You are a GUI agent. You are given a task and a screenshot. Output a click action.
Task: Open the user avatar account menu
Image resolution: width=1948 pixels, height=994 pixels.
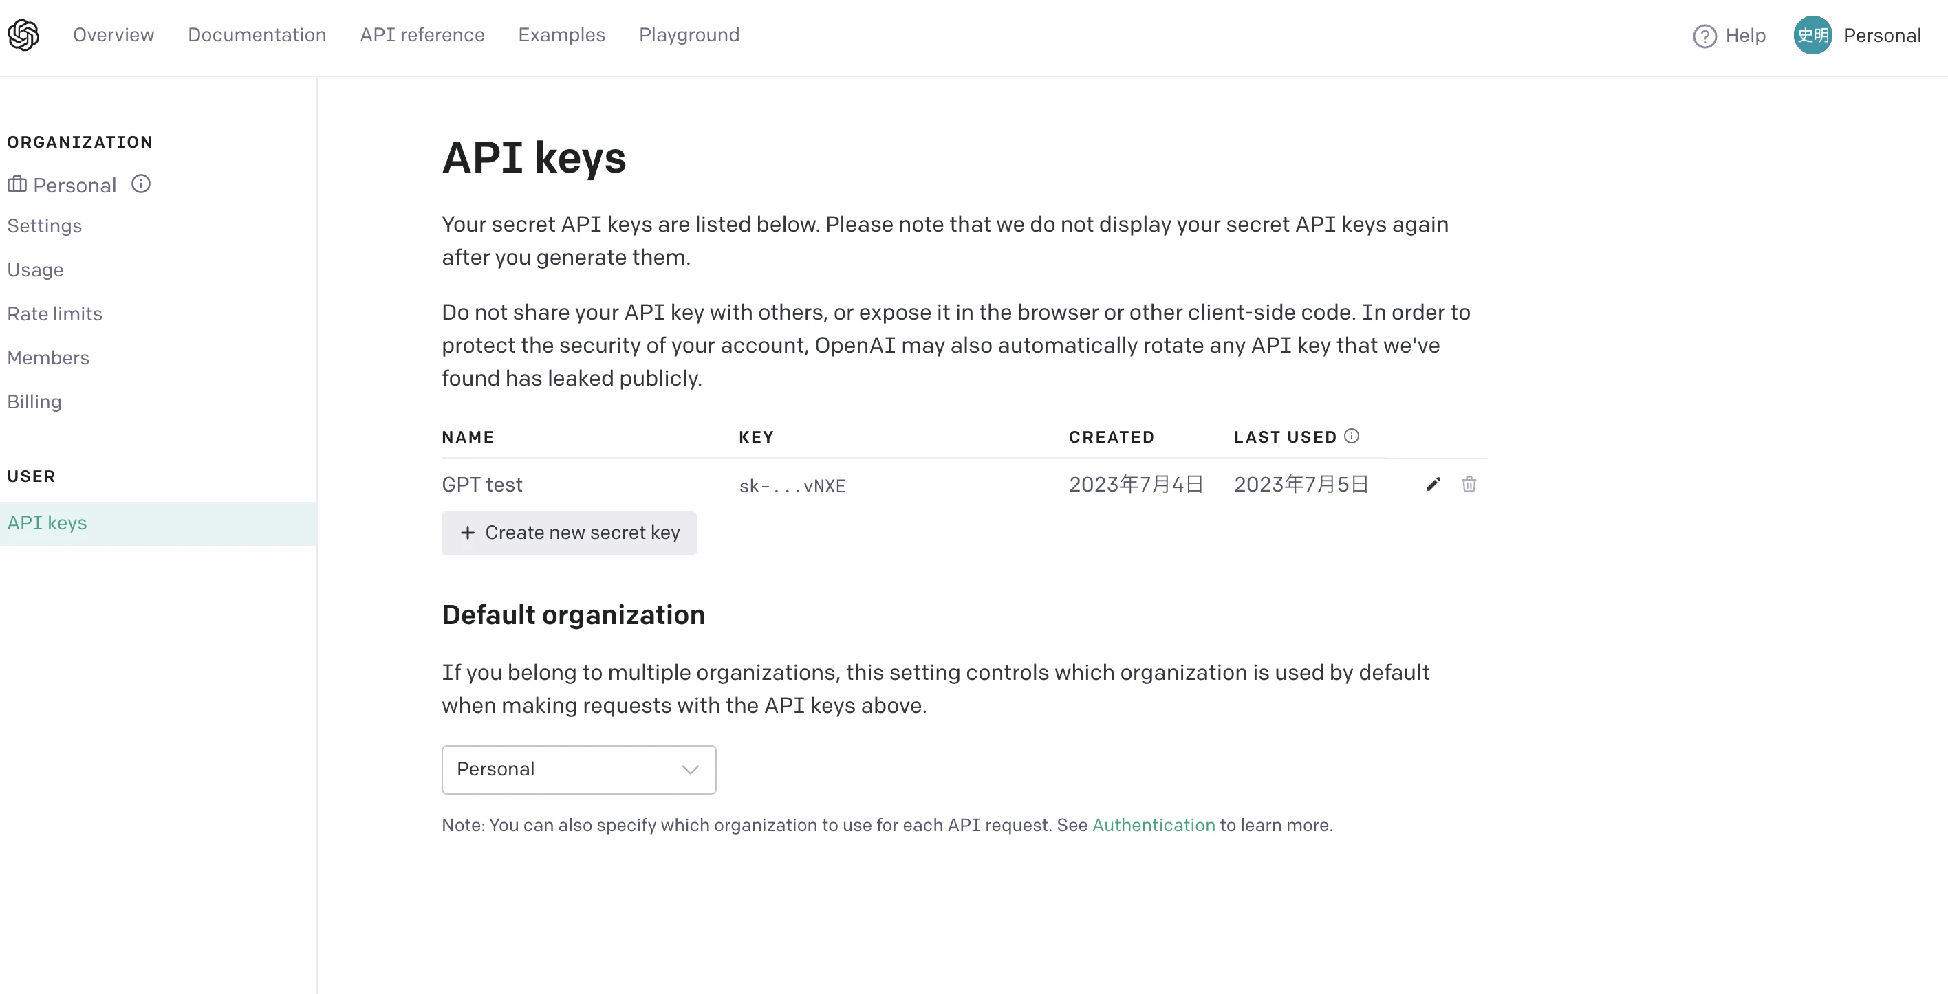1812,35
